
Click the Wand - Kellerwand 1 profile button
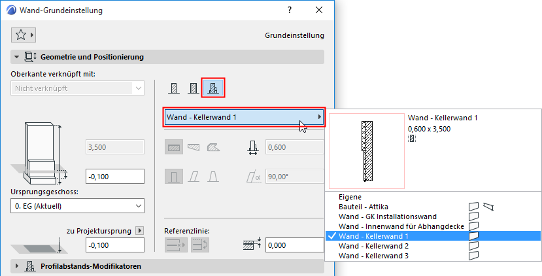pyautogui.click(x=245, y=117)
